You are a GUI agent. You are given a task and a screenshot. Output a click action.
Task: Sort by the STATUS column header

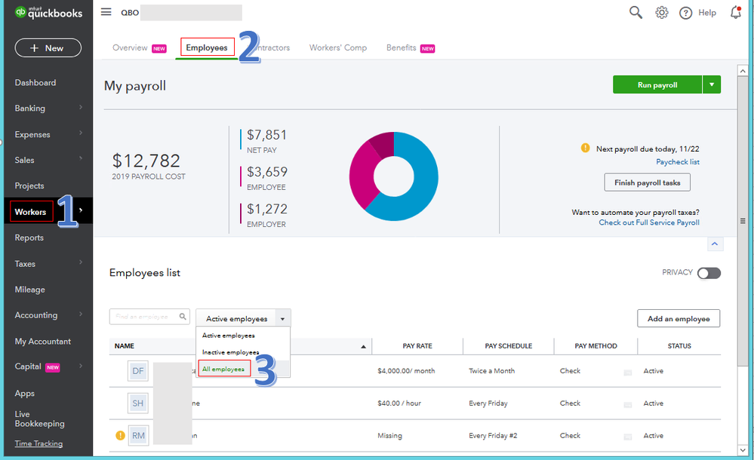coord(679,346)
